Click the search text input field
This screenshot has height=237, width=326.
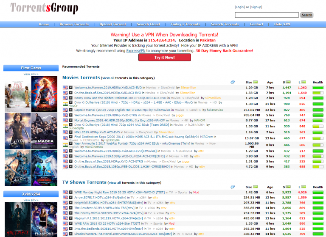[267, 15]
